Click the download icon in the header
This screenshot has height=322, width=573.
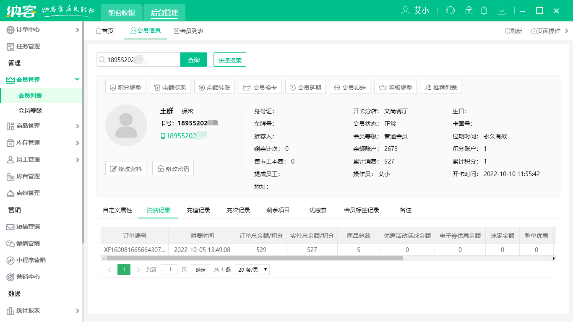click(502, 10)
